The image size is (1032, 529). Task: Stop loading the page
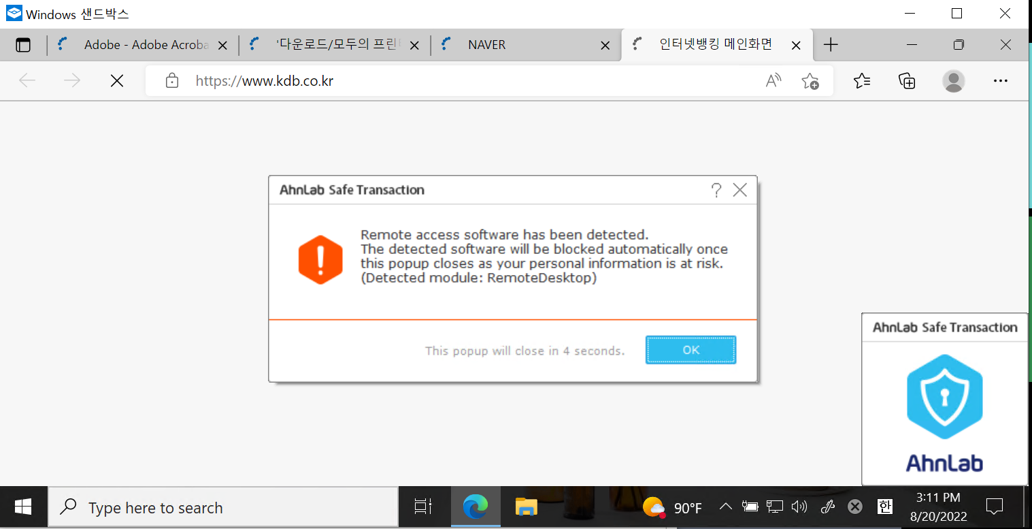click(x=117, y=81)
